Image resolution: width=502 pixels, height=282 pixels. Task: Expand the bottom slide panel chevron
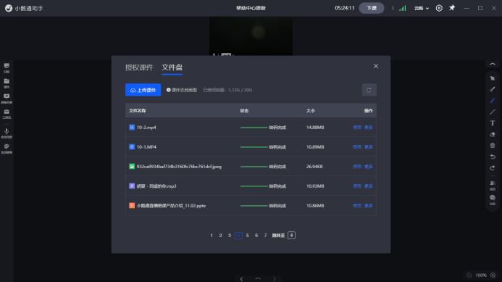click(x=258, y=279)
